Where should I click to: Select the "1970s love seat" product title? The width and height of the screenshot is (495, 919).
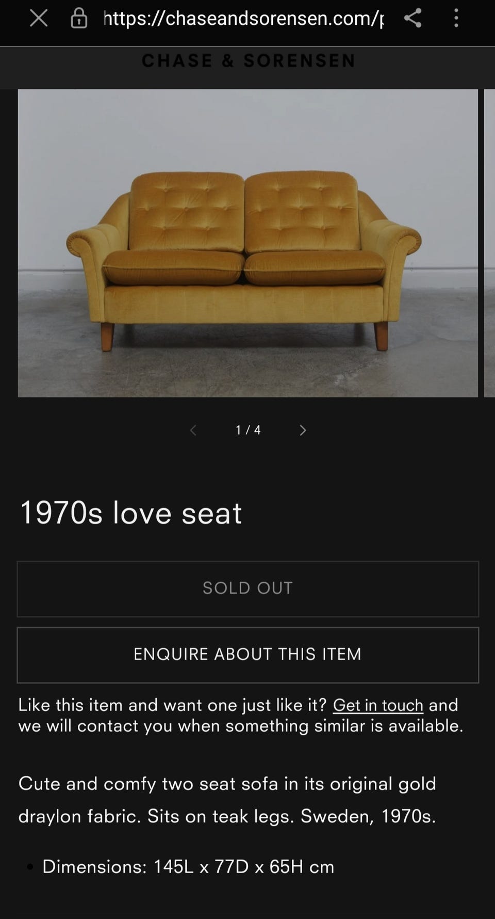coord(130,513)
